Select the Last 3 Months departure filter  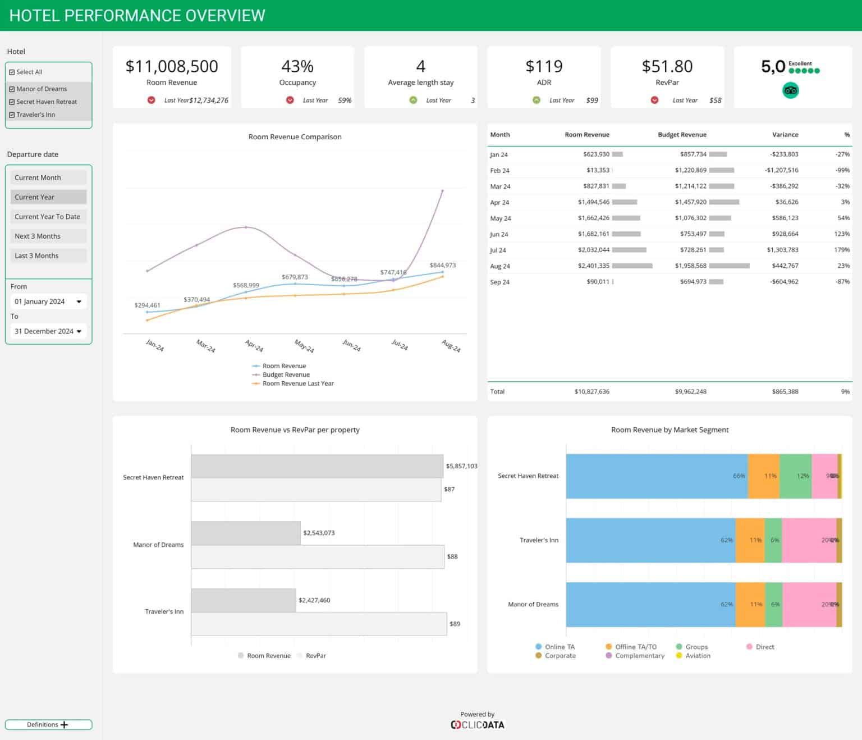(48, 255)
